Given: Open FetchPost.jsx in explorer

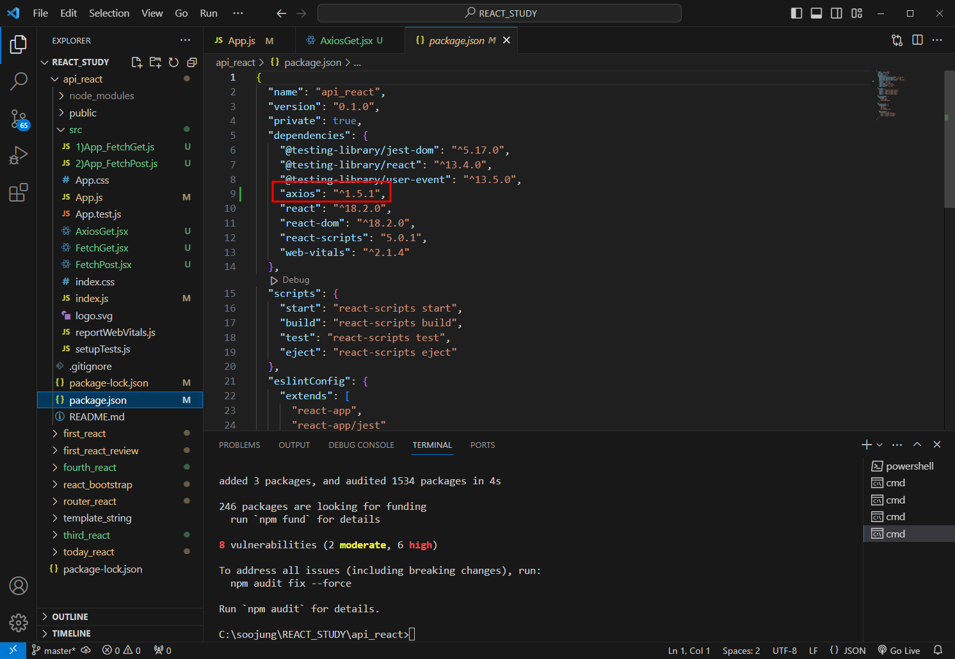Looking at the screenshot, I should click(120, 265).
